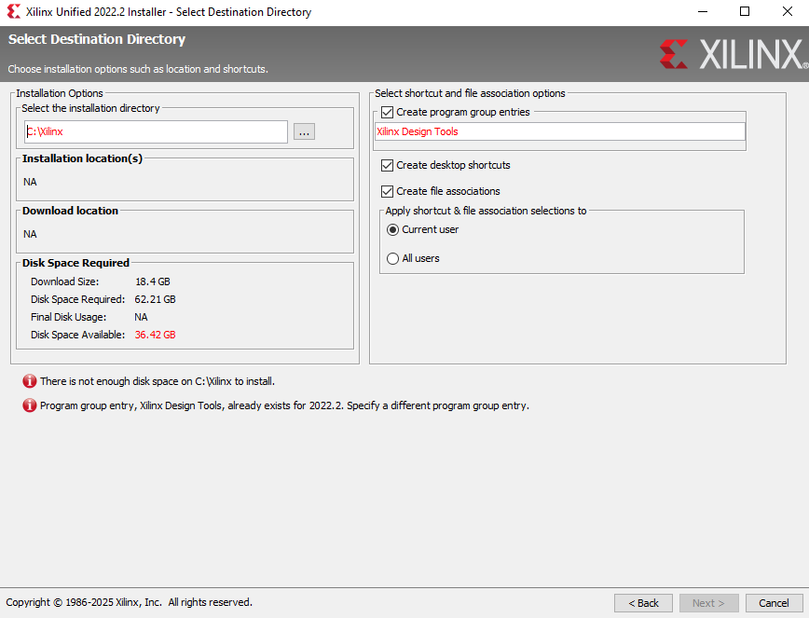Click the Choose installation options subtitle
Screen dimensions: 809x618
pos(138,69)
